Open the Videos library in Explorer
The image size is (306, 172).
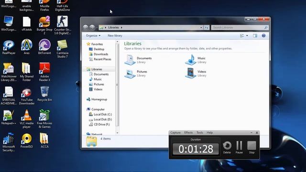click(x=196, y=73)
